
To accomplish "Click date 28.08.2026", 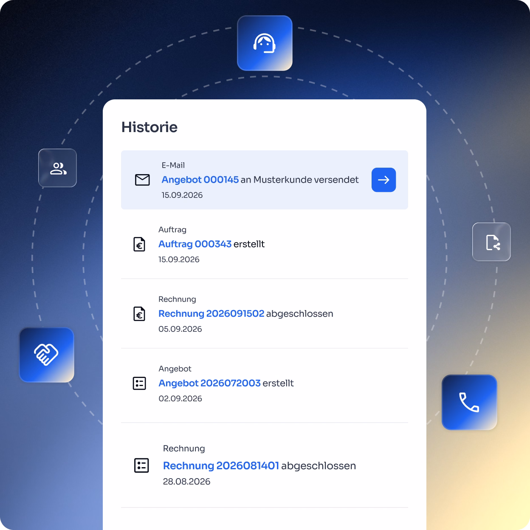I will click(x=187, y=481).
